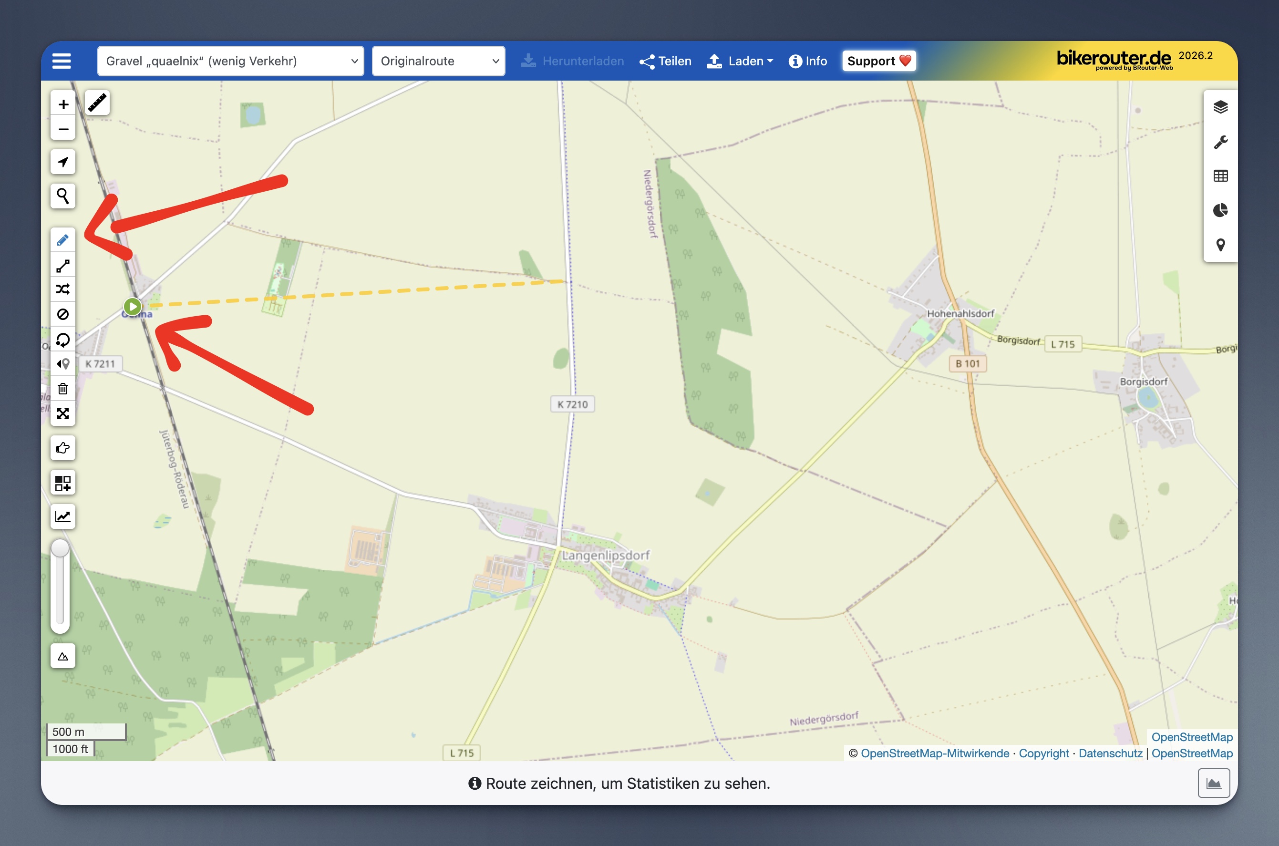Click the trash can clear route icon

click(x=62, y=389)
